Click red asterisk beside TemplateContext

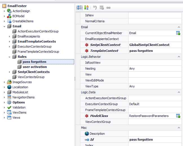click(x=87, y=51)
